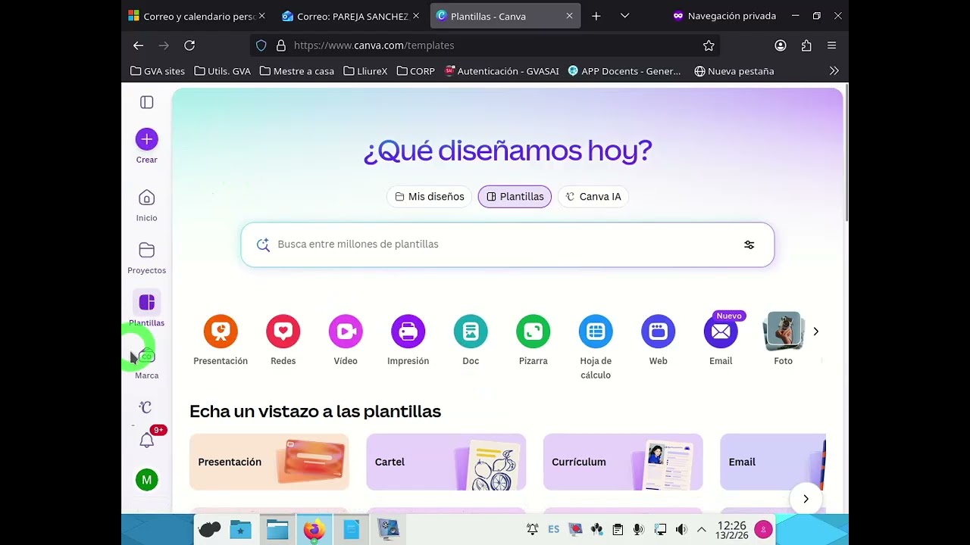This screenshot has height=545, width=970.
Task: Go to Inicio in the sidebar
Action: click(147, 205)
